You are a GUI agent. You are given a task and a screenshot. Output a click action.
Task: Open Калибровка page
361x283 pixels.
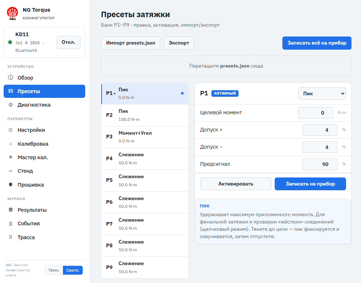[44, 144]
